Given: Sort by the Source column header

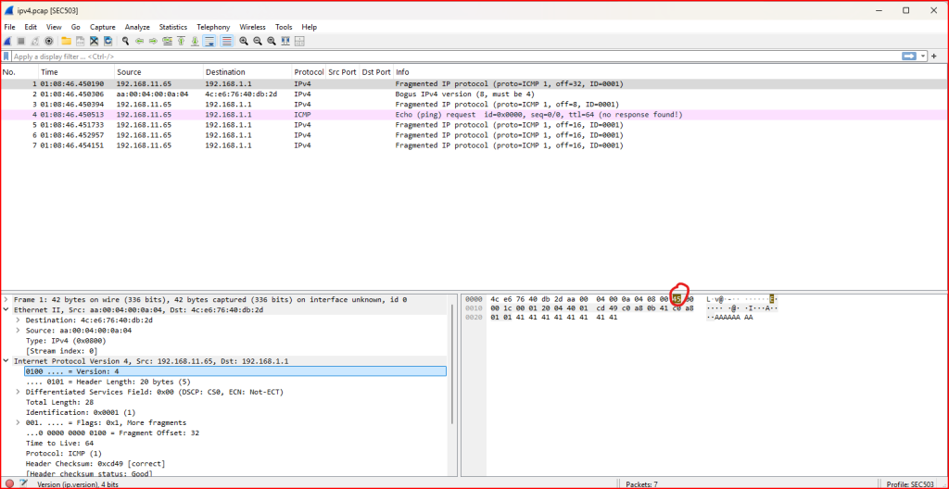Looking at the screenshot, I should click(x=158, y=72).
